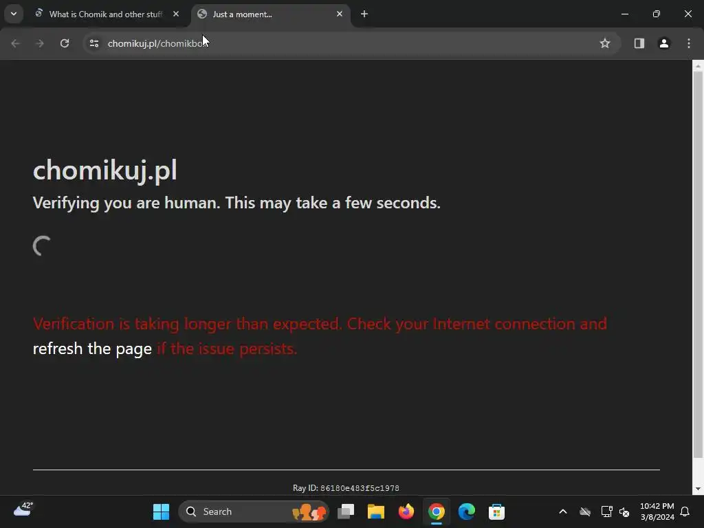The width and height of the screenshot is (704, 528).
Task: Open the Chrome profile icon
Action: (x=663, y=43)
